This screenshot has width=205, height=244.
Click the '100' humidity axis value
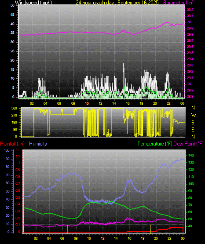(7, 151)
